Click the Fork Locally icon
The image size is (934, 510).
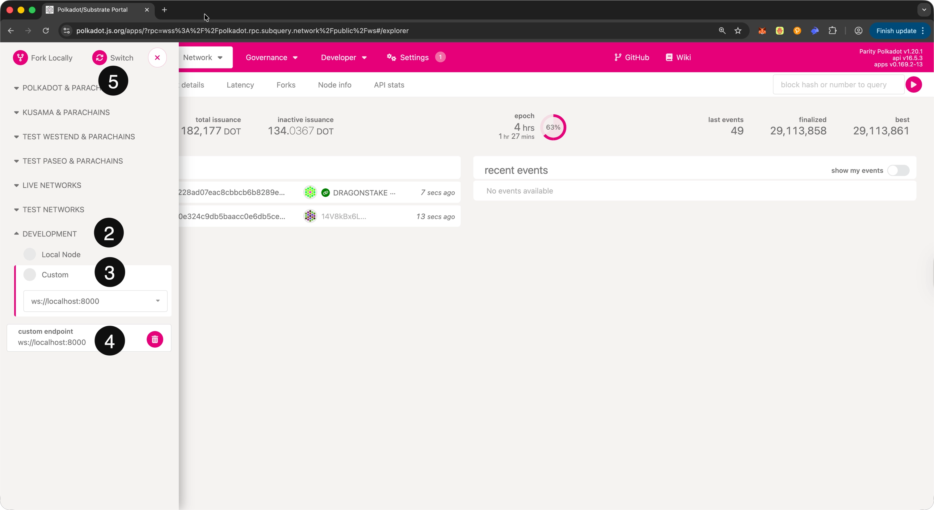(x=20, y=58)
